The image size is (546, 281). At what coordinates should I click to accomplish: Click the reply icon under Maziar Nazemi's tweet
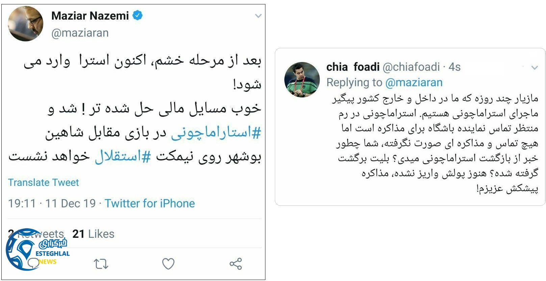point(34,262)
